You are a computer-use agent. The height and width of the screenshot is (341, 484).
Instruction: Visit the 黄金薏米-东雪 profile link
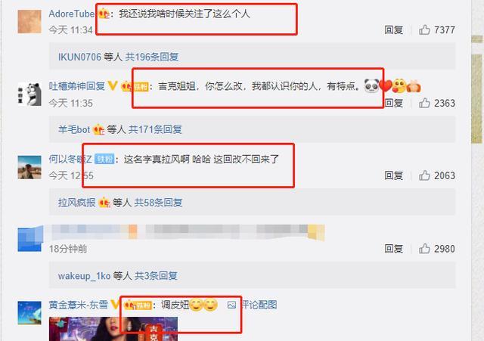click(x=79, y=305)
